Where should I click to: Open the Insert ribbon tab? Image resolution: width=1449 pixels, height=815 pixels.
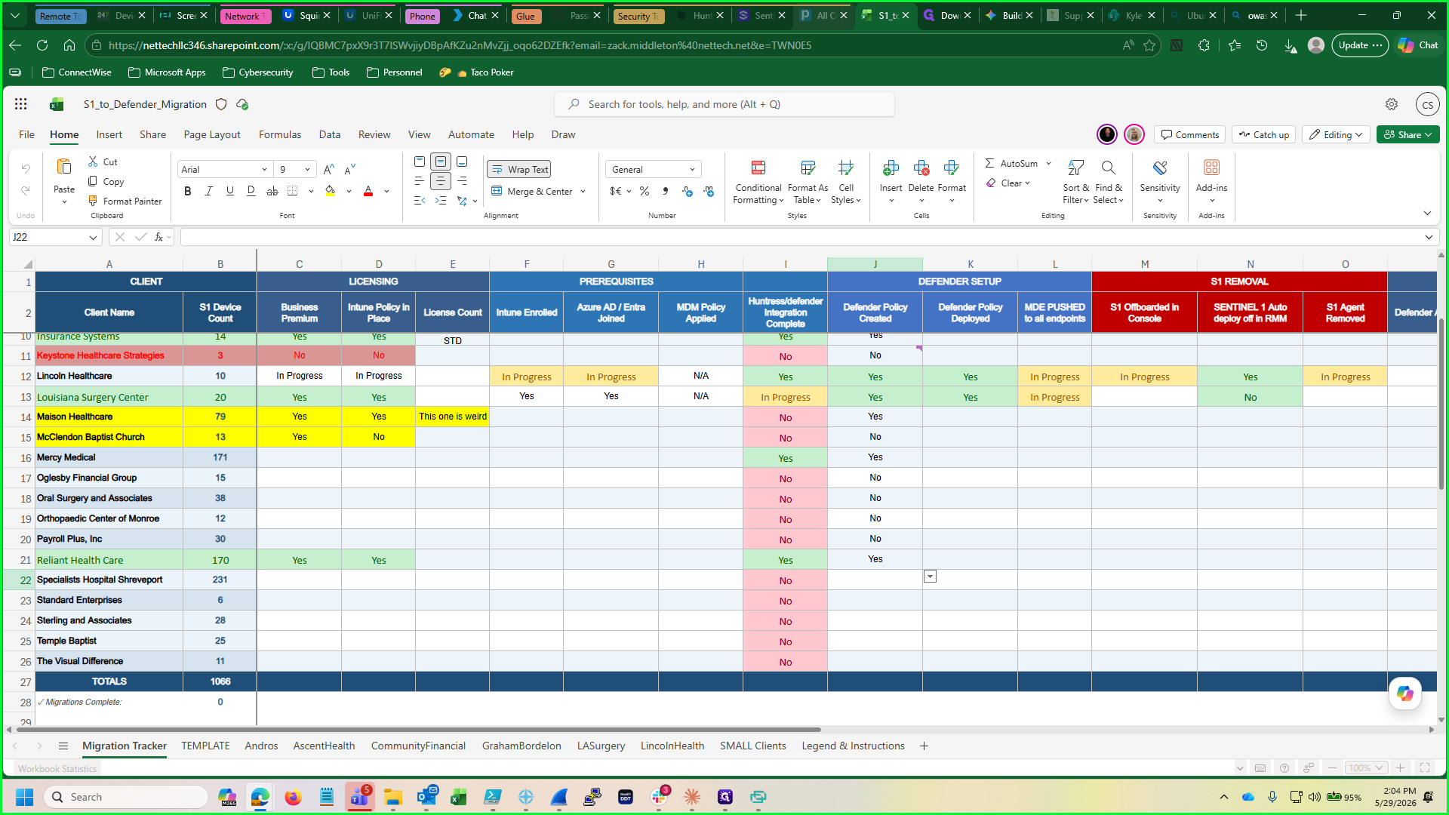109,134
